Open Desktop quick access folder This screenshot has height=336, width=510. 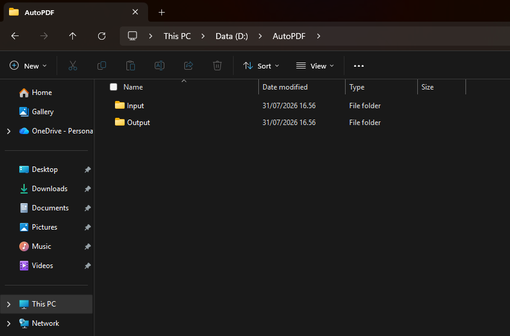(45, 170)
